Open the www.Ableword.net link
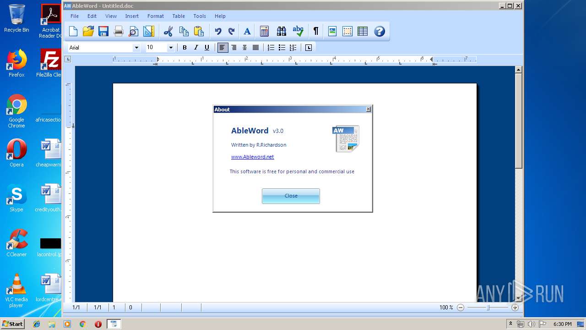The image size is (586, 330). pos(252,157)
